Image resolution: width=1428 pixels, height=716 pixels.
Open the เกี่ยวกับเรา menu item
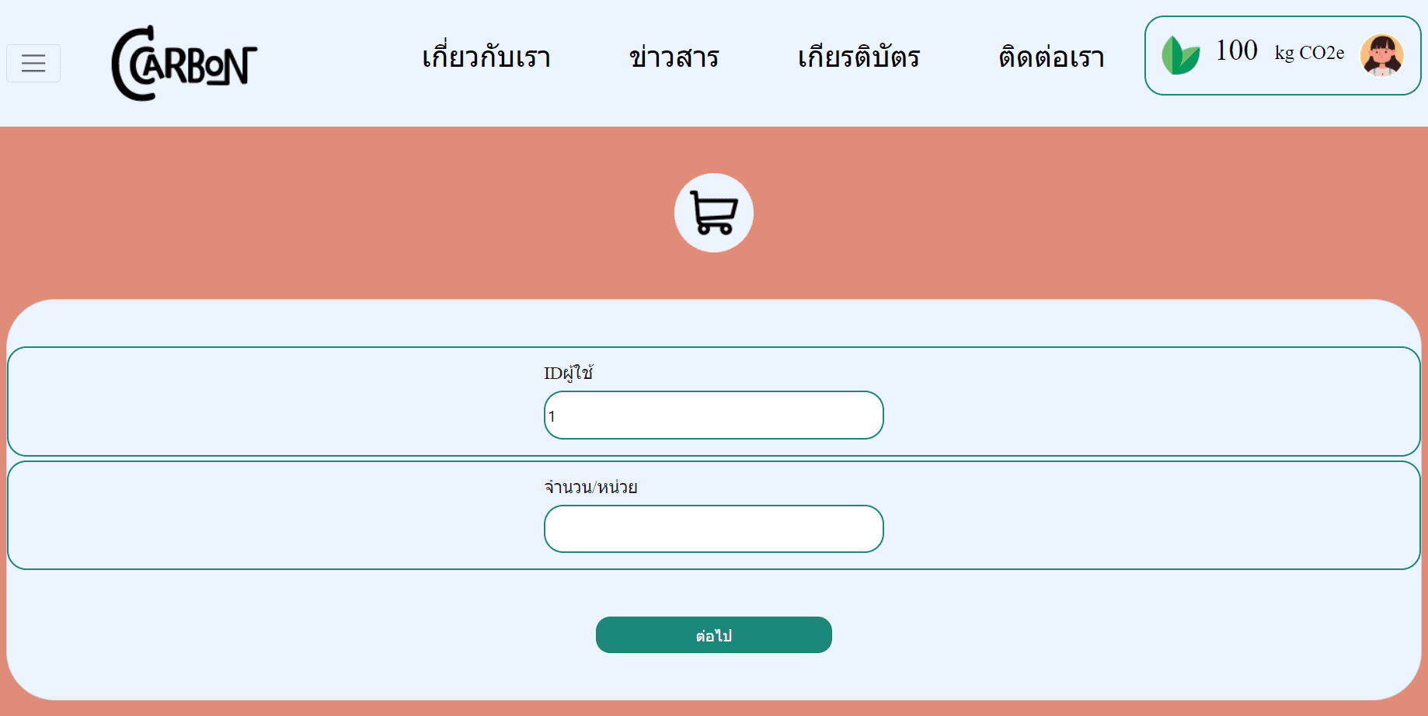coord(486,57)
